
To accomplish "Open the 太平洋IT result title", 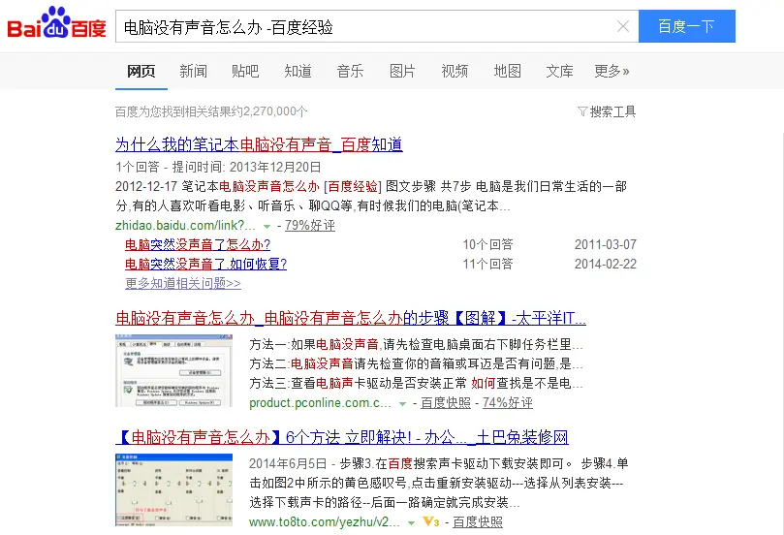I will 351,318.
